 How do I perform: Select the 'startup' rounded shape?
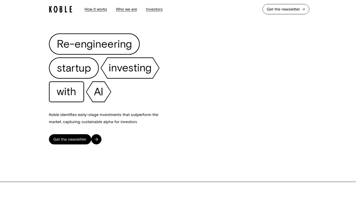74,68
